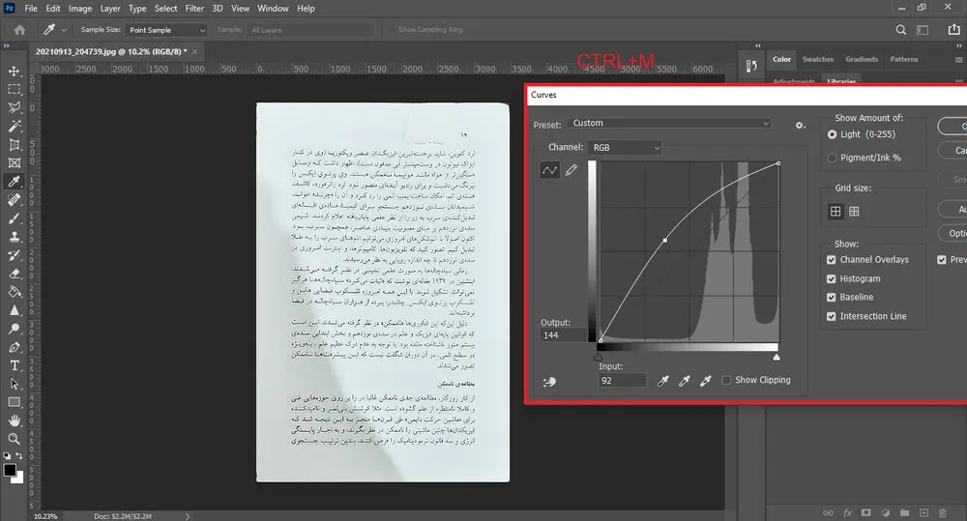Select the Dodge tool

tap(15, 329)
